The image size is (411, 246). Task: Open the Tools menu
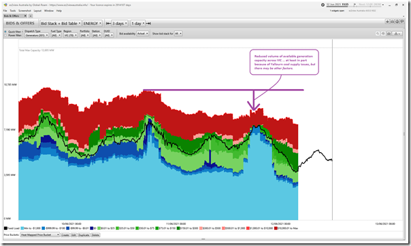13,11
